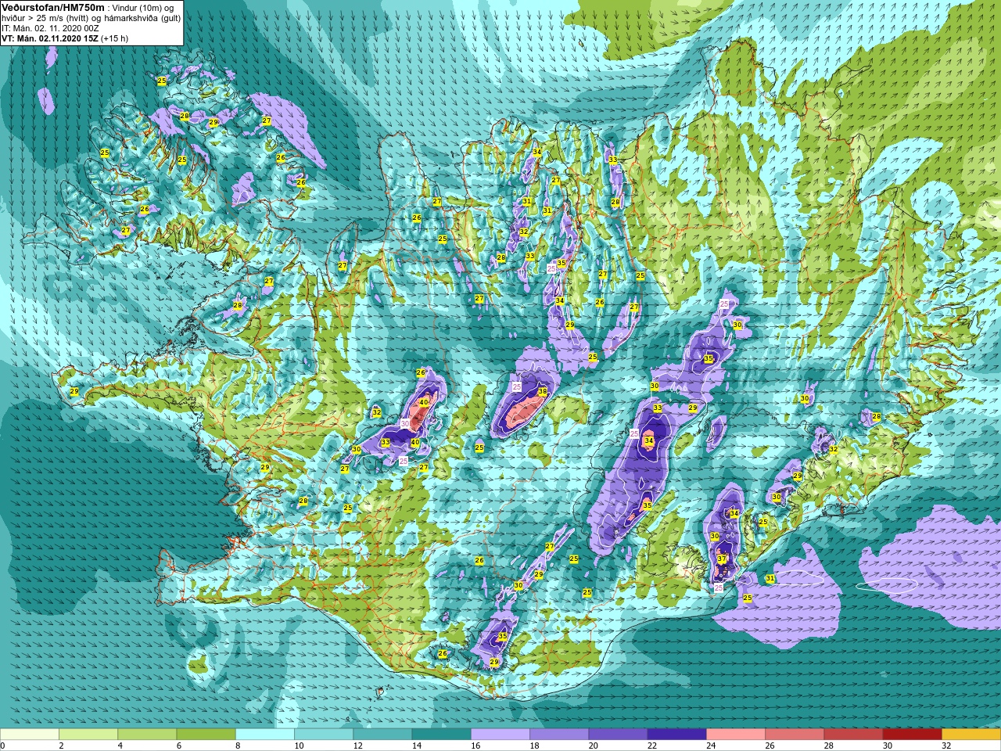Click the Veðurstofan/HM750m title text
The height and width of the screenshot is (751, 1001).
tap(52, 7)
